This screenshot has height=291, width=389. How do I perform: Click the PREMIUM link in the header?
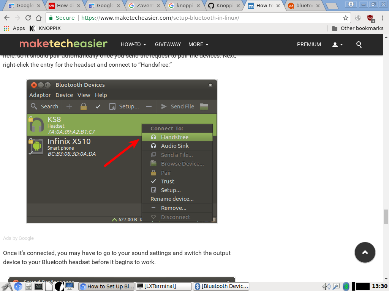[x=309, y=44]
